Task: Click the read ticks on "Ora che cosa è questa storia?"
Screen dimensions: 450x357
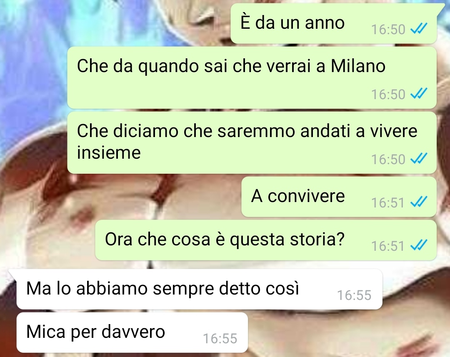Action: [419, 245]
